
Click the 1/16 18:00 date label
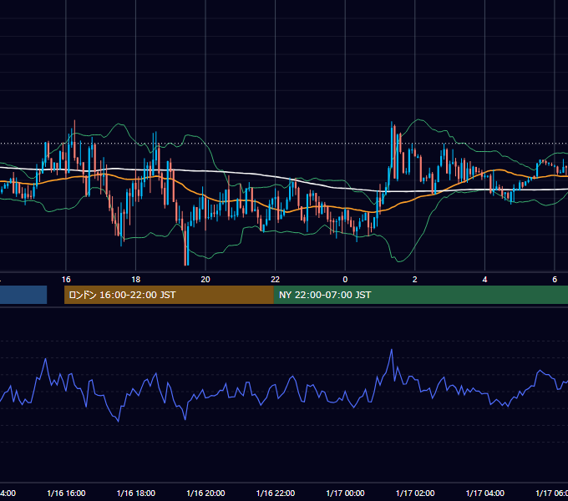[x=136, y=493]
